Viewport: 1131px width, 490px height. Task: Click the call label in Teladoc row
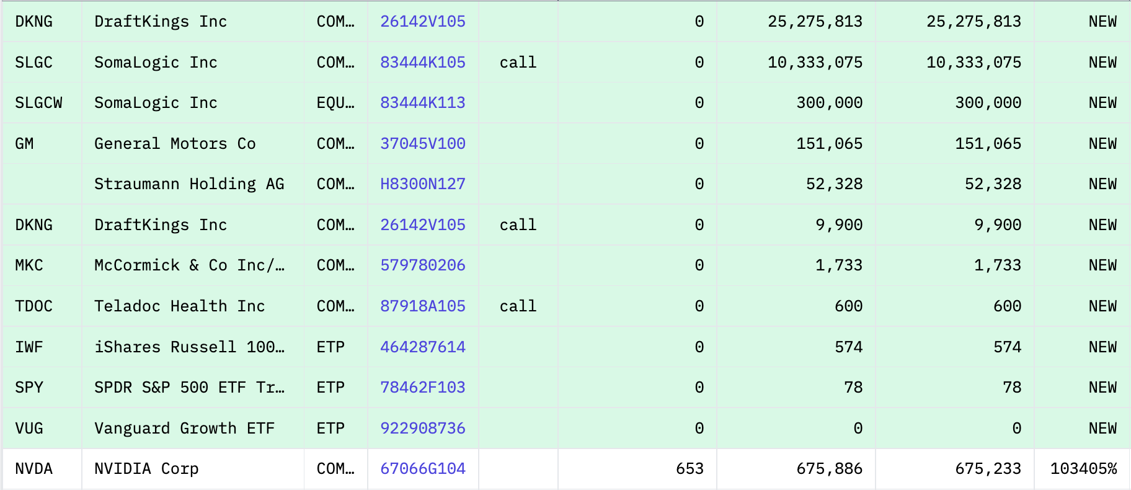pos(518,306)
